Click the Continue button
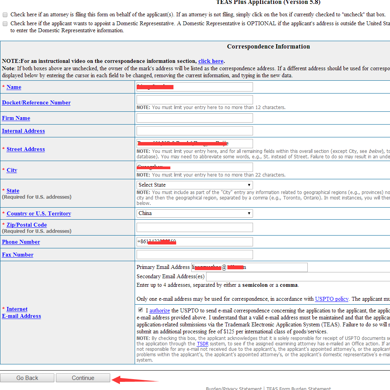The width and height of the screenshot is (390, 390). click(83, 378)
